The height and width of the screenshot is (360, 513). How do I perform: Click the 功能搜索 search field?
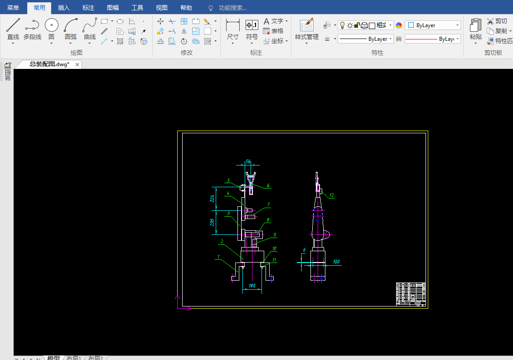232,8
